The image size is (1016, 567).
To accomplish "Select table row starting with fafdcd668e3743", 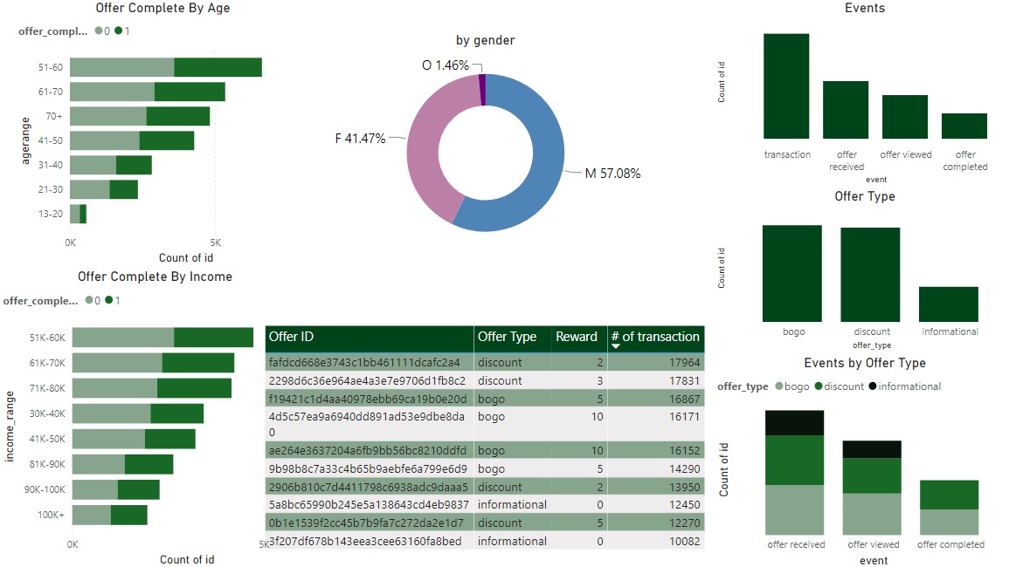I will pyautogui.click(x=367, y=362).
